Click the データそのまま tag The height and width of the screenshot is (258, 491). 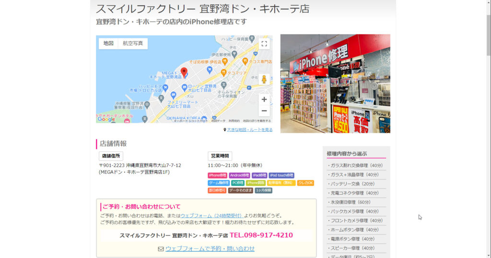[241, 190]
